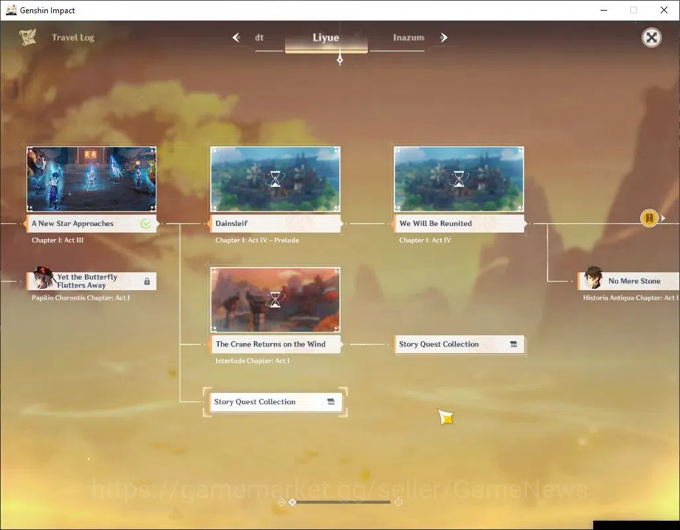680x530 pixels.
Task: Click the Travel Log scroll icon
Action: (28, 38)
